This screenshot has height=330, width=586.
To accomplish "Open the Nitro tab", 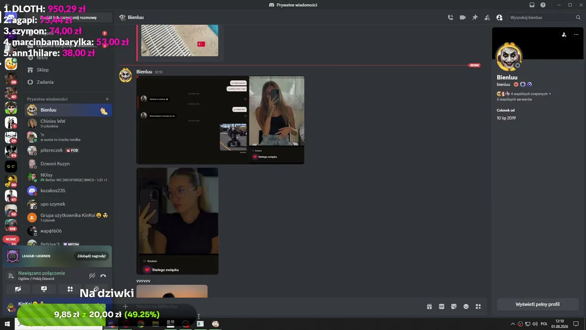I will [x=69, y=58].
